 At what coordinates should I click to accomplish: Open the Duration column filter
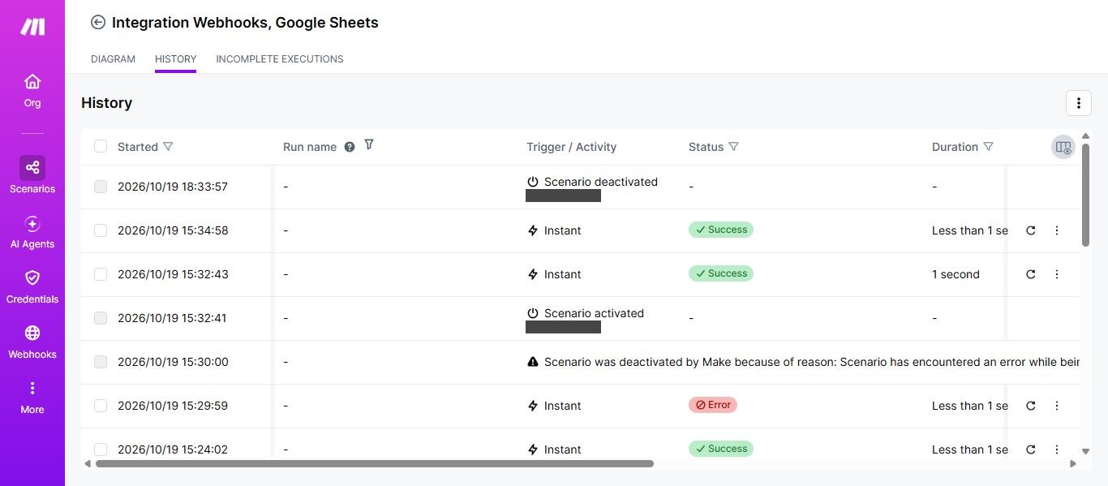[988, 147]
